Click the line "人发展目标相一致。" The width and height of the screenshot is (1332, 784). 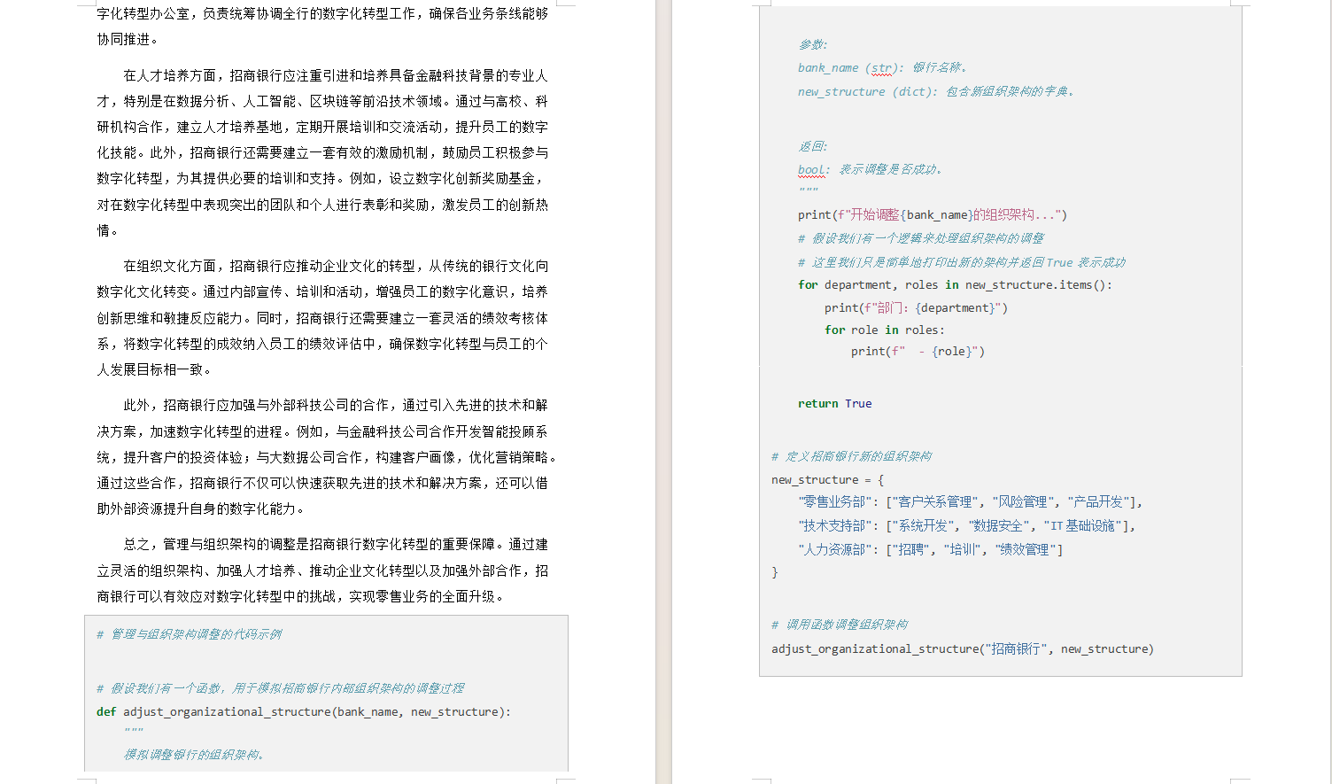(x=155, y=369)
